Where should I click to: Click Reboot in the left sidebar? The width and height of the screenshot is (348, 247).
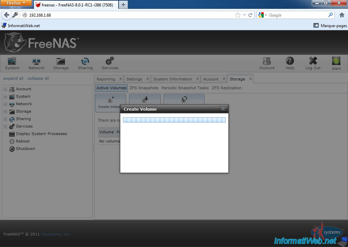(x=22, y=141)
